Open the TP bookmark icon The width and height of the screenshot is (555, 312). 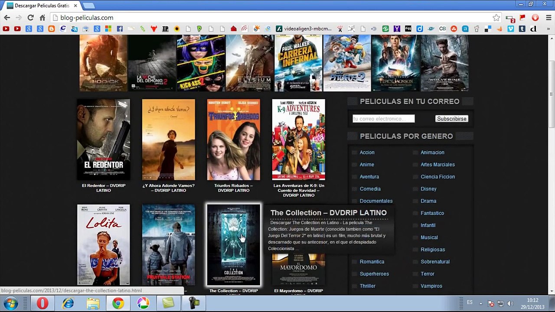pos(165,29)
